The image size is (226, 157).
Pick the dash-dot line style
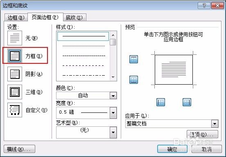(84, 75)
